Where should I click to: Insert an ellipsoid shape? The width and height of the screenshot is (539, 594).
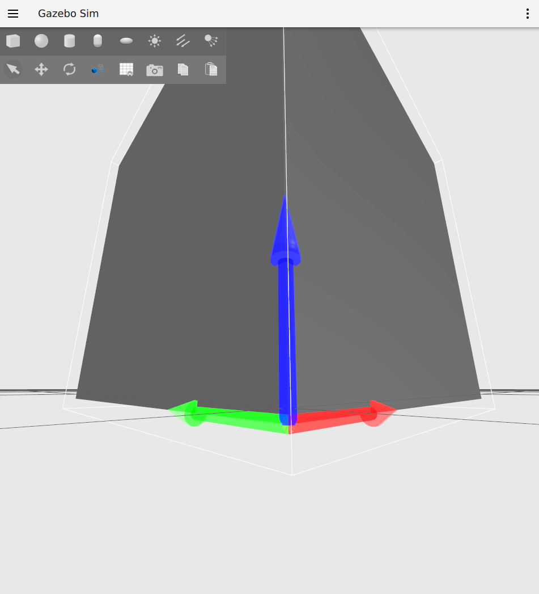click(126, 41)
